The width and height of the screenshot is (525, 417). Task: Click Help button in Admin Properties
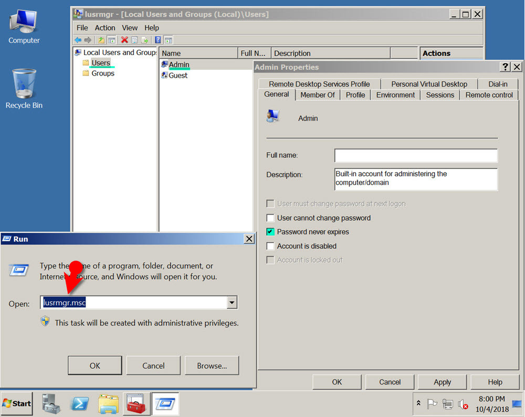(x=495, y=382)
